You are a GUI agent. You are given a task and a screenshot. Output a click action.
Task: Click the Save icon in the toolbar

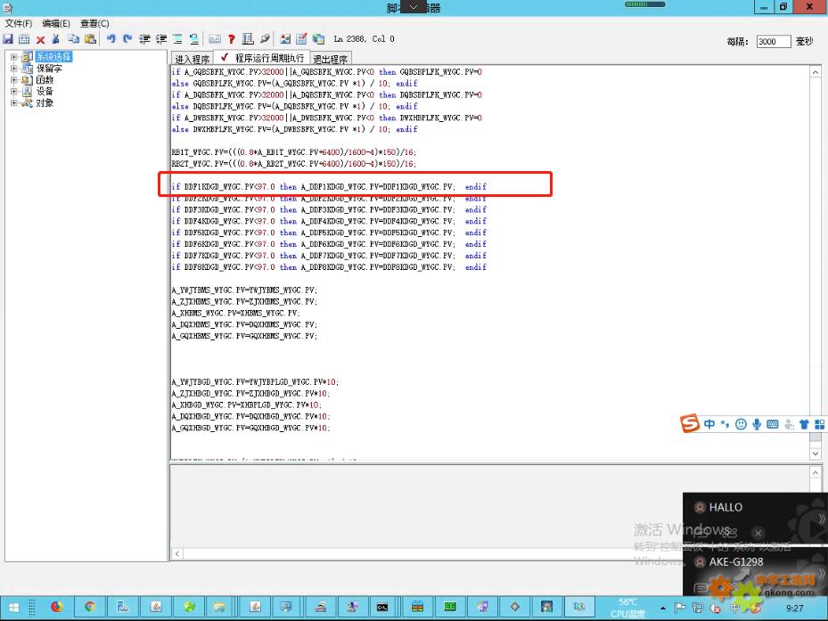8,39
